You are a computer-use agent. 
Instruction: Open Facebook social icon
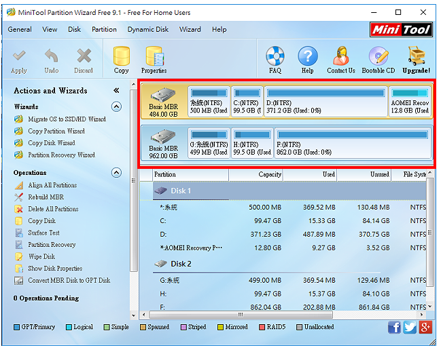click(x=394, y=328)
